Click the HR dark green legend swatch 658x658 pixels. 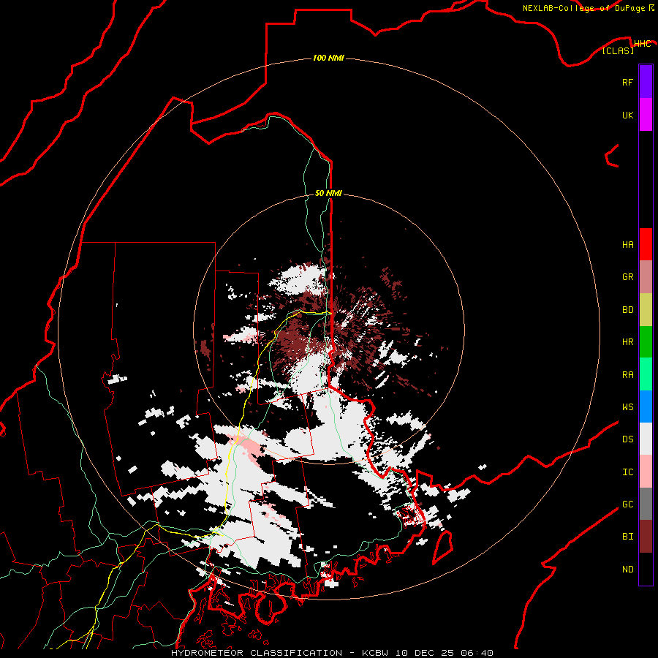coord(646,341)
